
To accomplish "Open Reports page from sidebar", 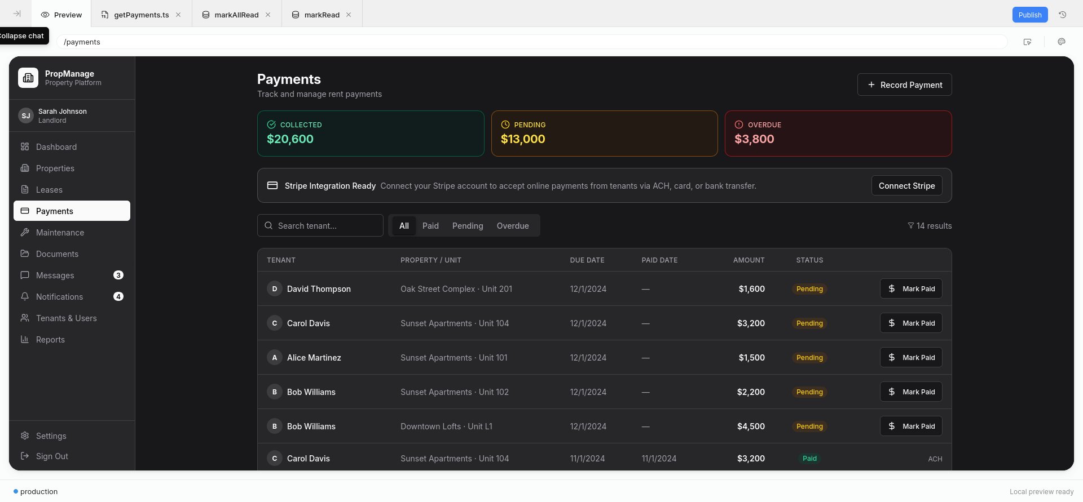I will click(72, 339).
